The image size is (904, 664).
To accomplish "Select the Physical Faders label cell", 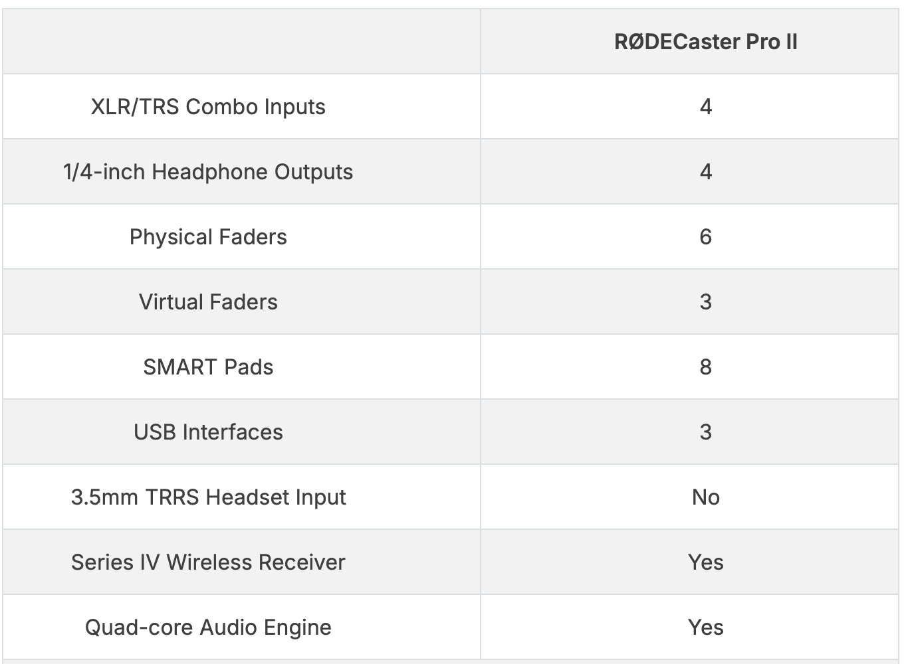I will tap(208, 237).
